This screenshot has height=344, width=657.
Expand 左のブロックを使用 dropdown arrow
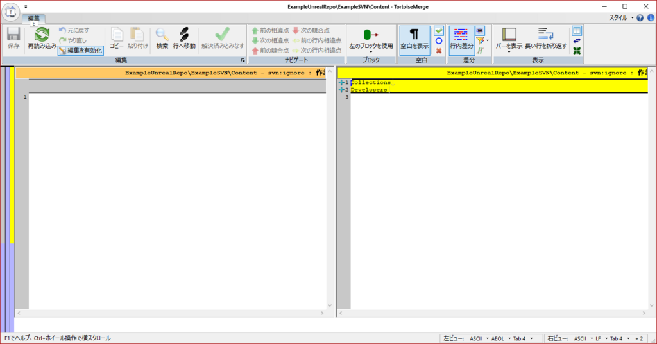pos(371,52)
